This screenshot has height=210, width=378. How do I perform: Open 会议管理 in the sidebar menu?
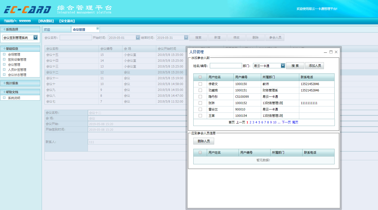(x=14, y=64)
